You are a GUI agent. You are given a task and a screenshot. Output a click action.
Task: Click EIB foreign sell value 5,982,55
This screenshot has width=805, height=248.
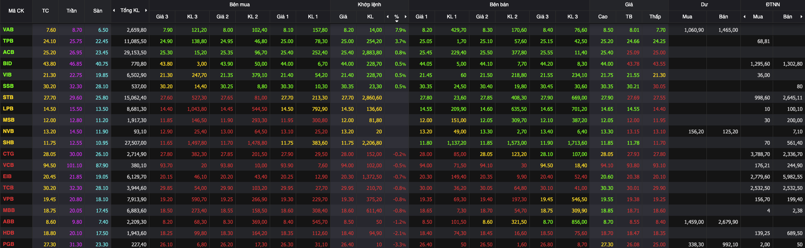(792, 177)
